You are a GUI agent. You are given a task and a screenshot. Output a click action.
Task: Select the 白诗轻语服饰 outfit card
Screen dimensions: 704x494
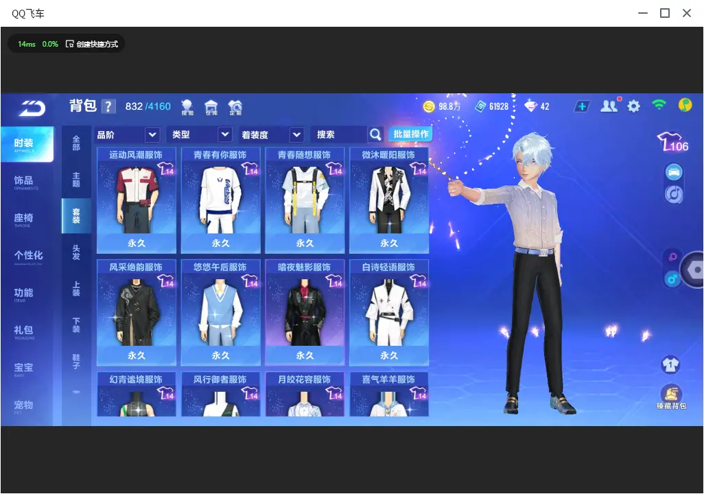click(x=389, y=313)
